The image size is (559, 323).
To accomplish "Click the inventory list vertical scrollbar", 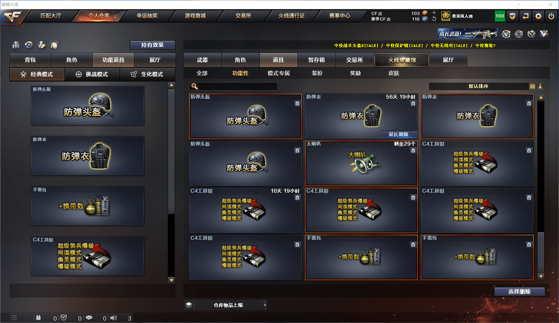I will pyautogui.click(x=541, y=186).
